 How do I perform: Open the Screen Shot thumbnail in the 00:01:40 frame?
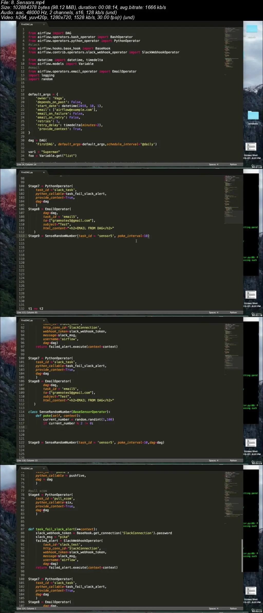click(x=251, y=147)
